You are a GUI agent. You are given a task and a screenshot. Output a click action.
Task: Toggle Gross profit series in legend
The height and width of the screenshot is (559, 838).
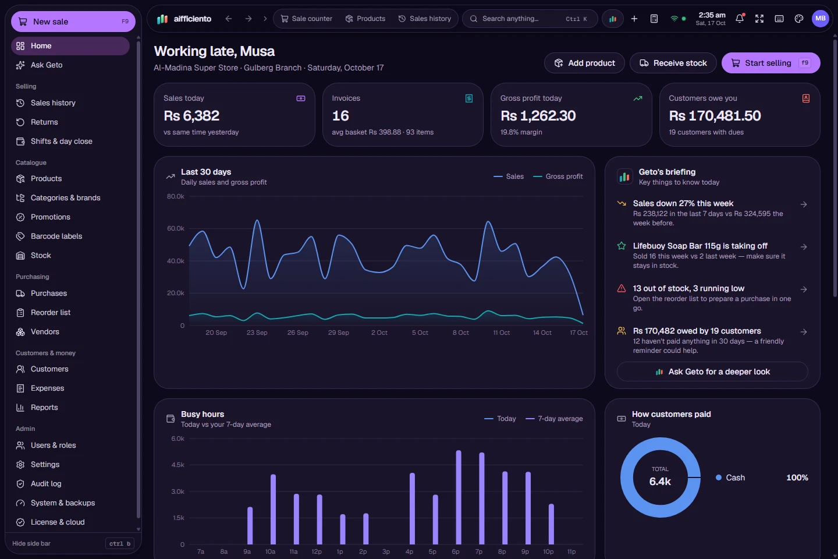[558, 176]
